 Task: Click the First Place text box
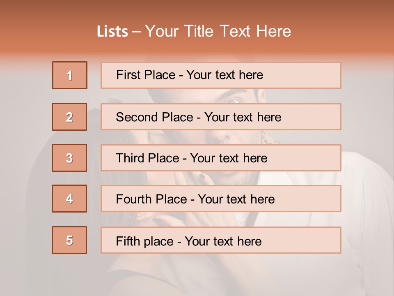click(221, 75)
